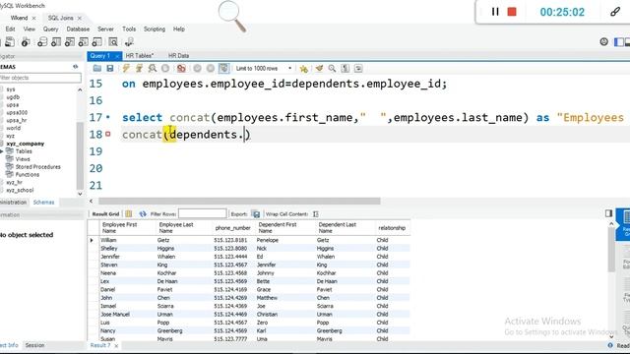Select the xyz_school schema
630x354 pixels.
[x=20, y=190]
